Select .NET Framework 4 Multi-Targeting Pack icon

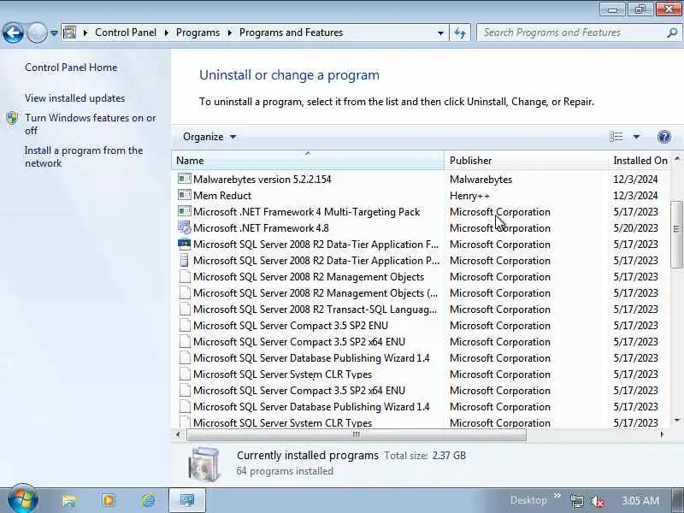[x=185, y=211]
